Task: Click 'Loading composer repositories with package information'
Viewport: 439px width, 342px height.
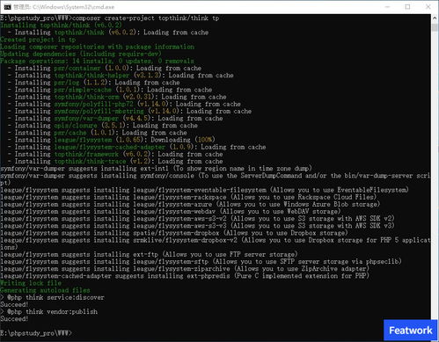Action: tap(97, 47)
